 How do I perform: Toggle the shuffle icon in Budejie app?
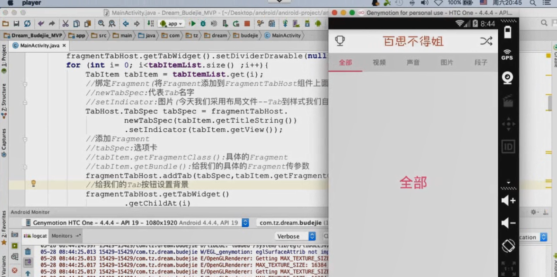486,41
